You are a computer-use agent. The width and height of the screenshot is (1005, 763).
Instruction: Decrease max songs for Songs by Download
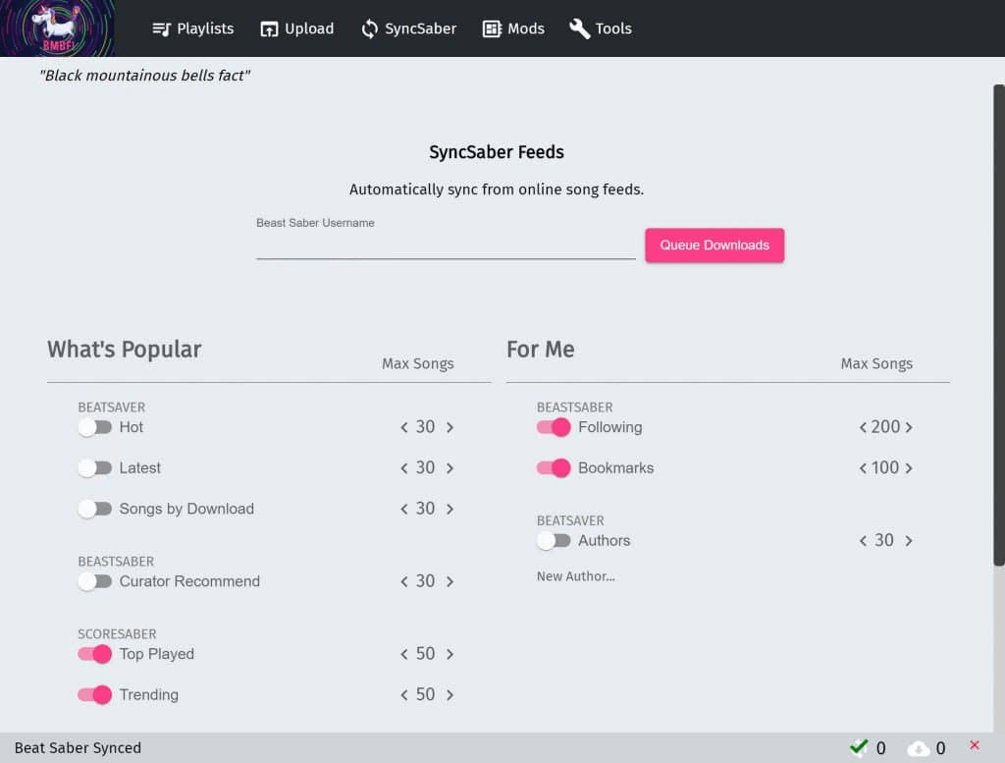coord(403,509)
